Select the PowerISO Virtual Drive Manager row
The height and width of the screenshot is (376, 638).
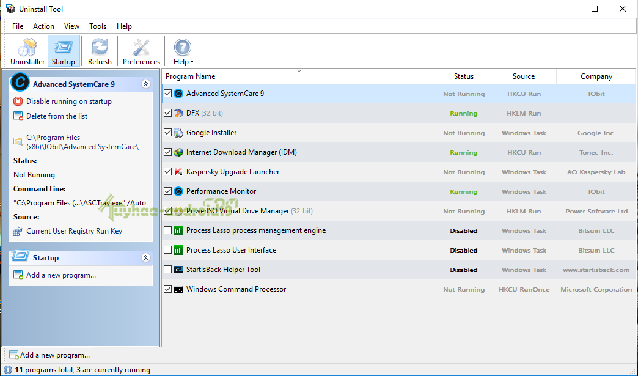398,211
